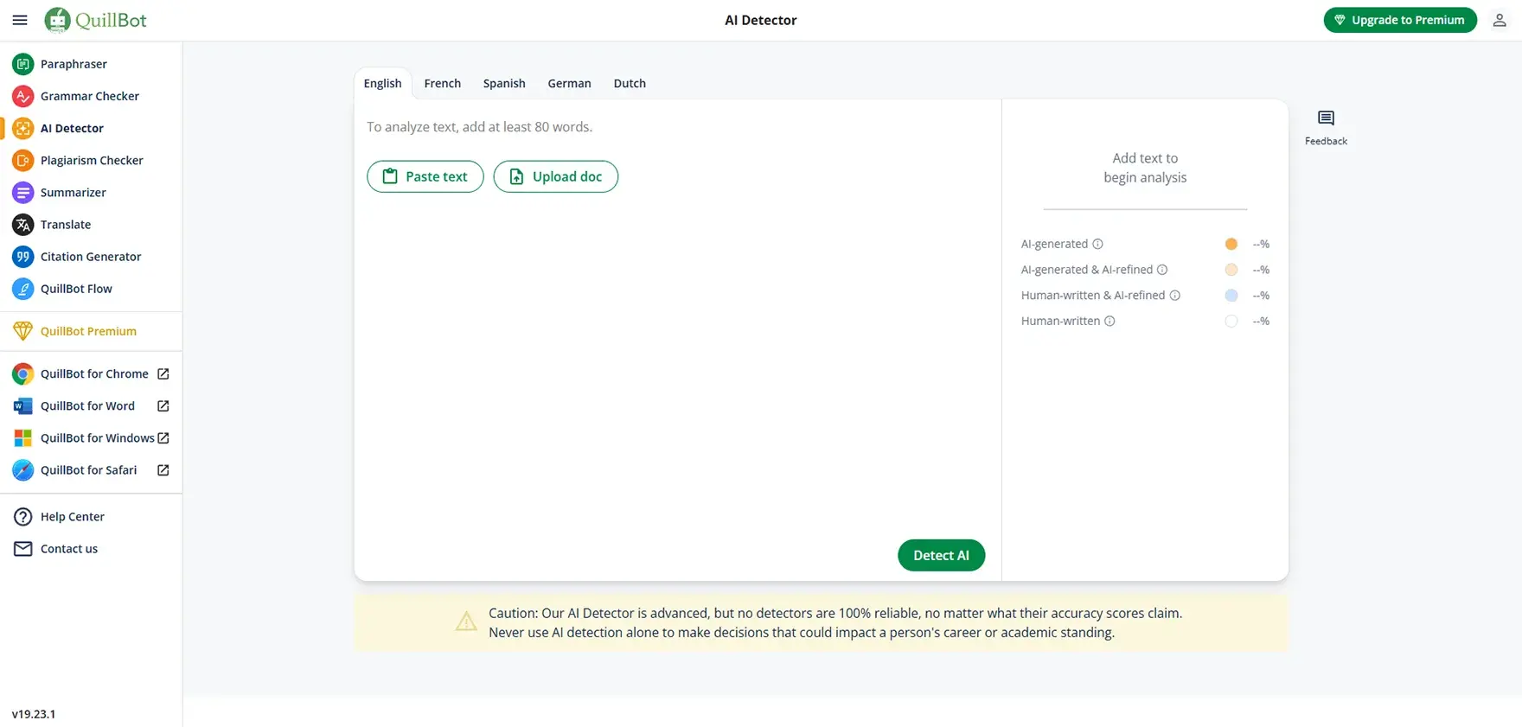The image size is (1522, 727).
Task: Open the user account profile icon
Action: pyautogui.click(x=1500, y=20)
